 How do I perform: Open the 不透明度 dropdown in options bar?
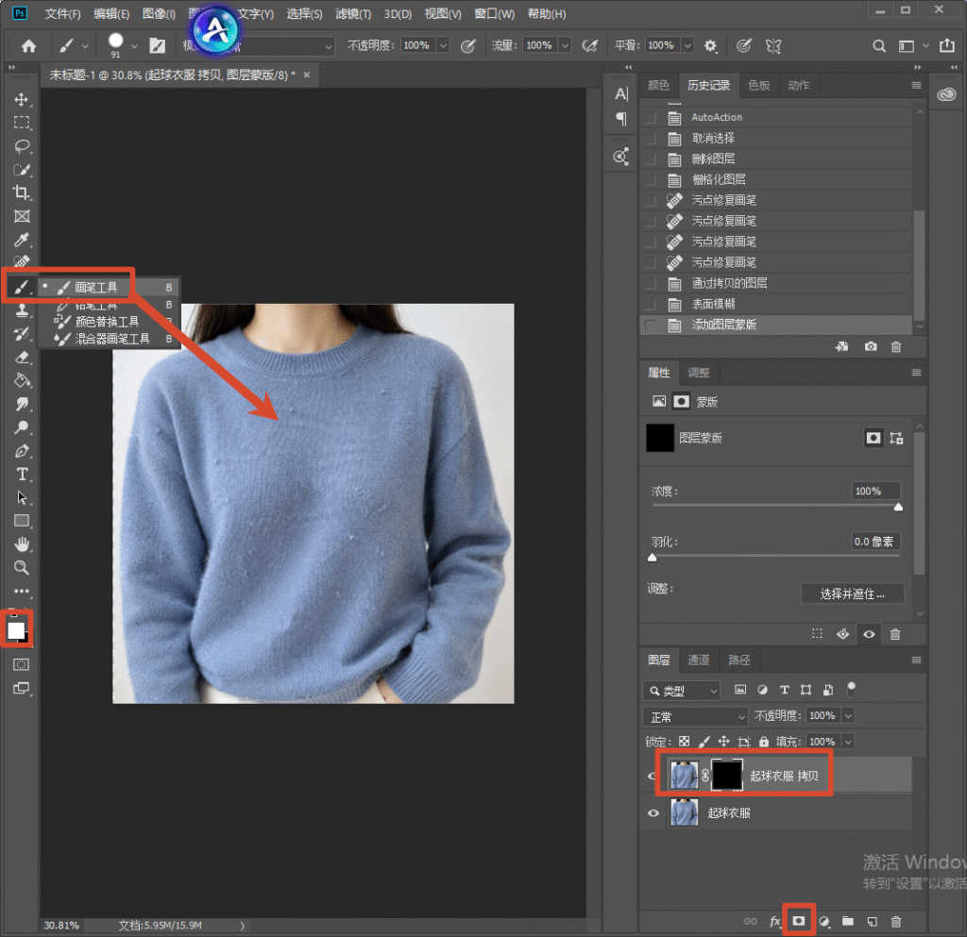coord(443,45)
